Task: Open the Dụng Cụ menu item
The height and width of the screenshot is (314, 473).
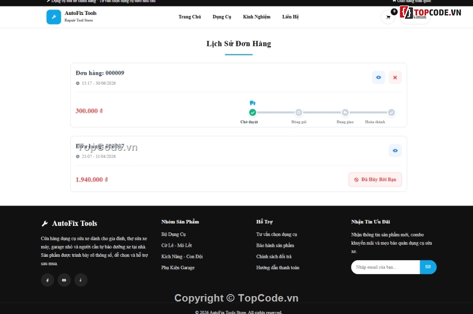Action: pyautogui.click(x=222, y=17)
